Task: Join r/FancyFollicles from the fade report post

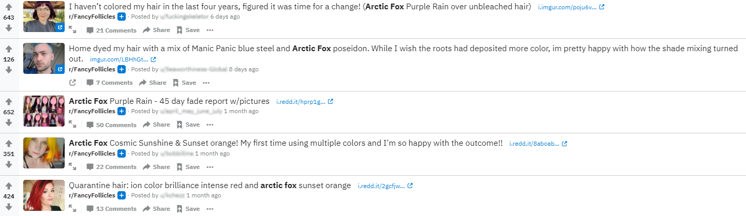Action: click(x=122, y=111)
